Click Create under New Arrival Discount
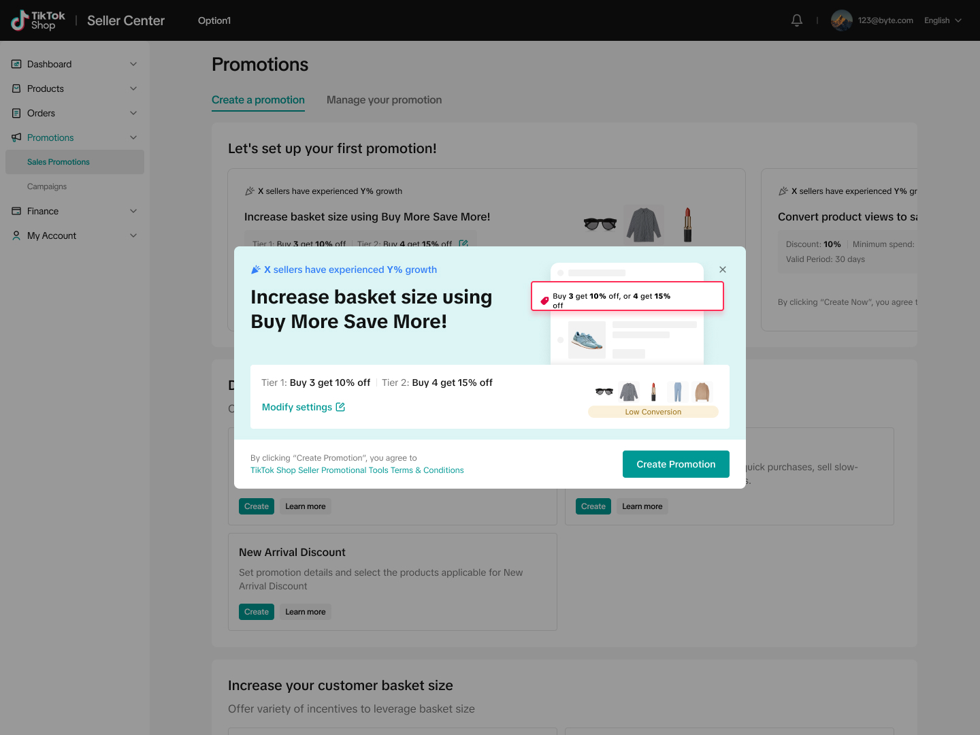The image size is (980, 735). pos(257,612)
